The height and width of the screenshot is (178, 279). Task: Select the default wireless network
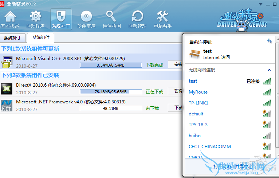pyautogui.click(x=230, y=114)
